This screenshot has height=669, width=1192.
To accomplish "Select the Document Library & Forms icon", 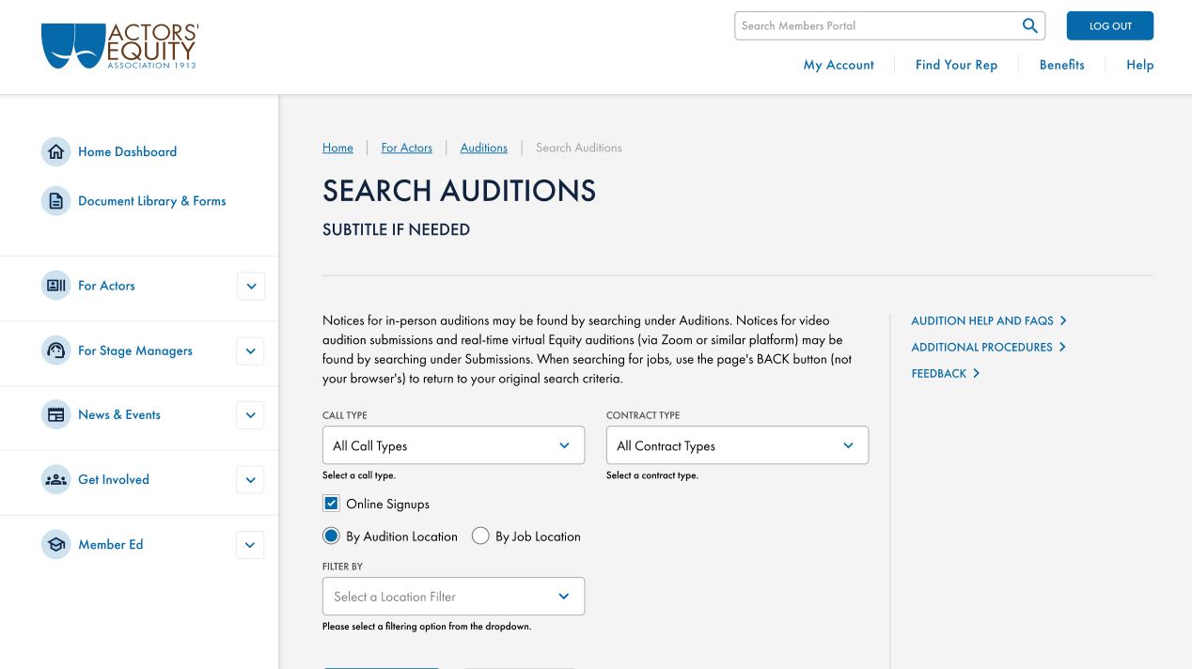I will click(55, 200).
